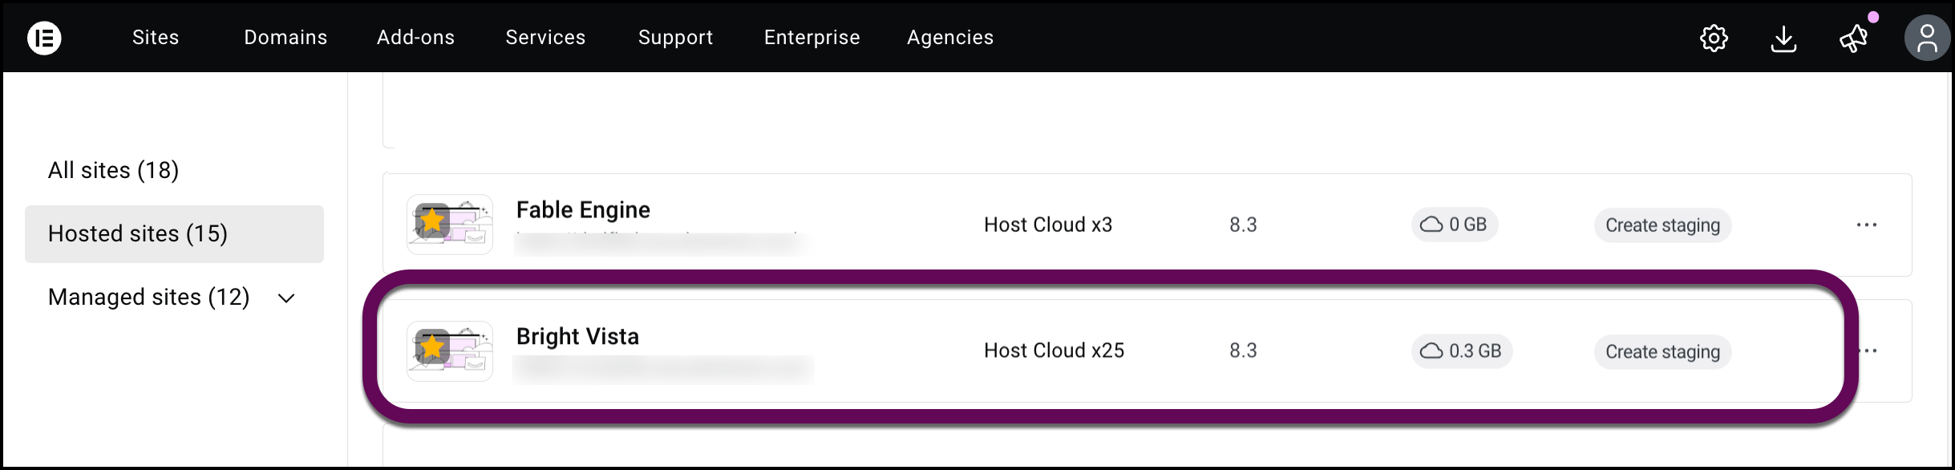This screenshot has height=470, width=1955.
Task: Expand the Managed sites chevron
Action: pos(286,298)
